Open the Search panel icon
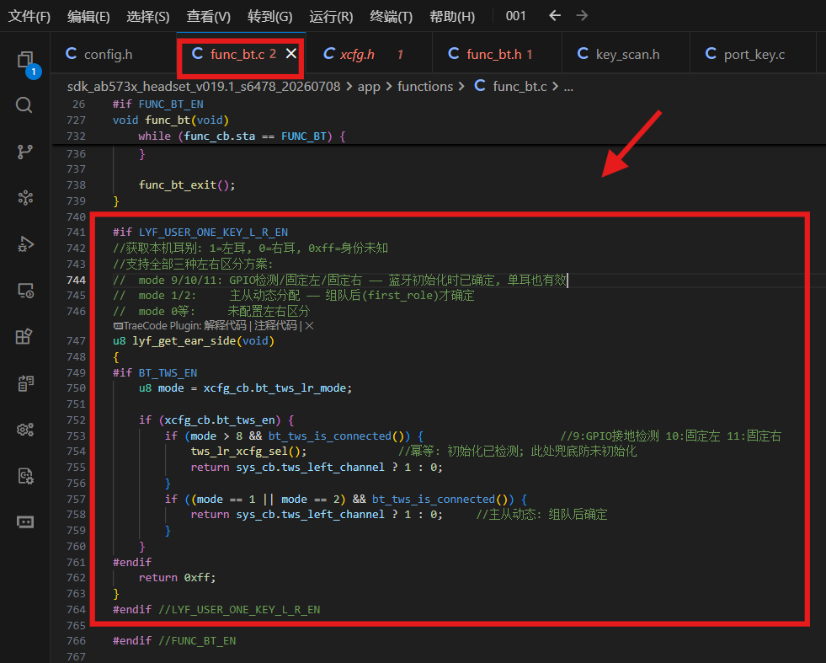Screen dimensions: 826x663 click(24, 104)
